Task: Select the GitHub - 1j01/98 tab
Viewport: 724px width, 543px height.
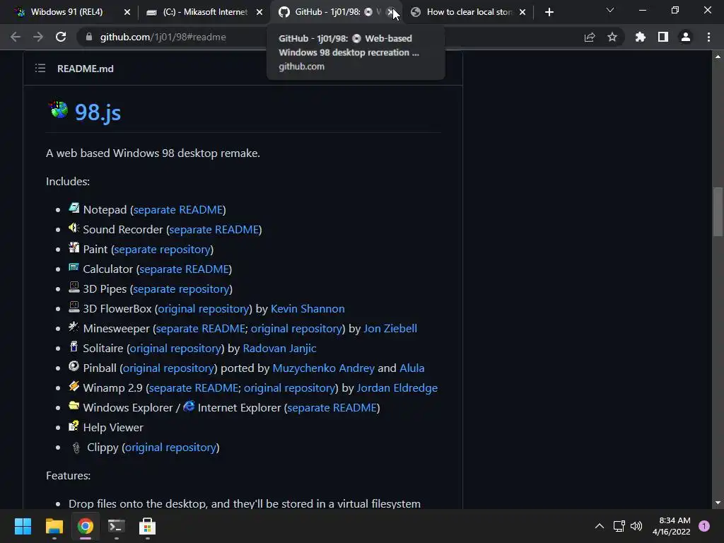Action: (328, 12)
